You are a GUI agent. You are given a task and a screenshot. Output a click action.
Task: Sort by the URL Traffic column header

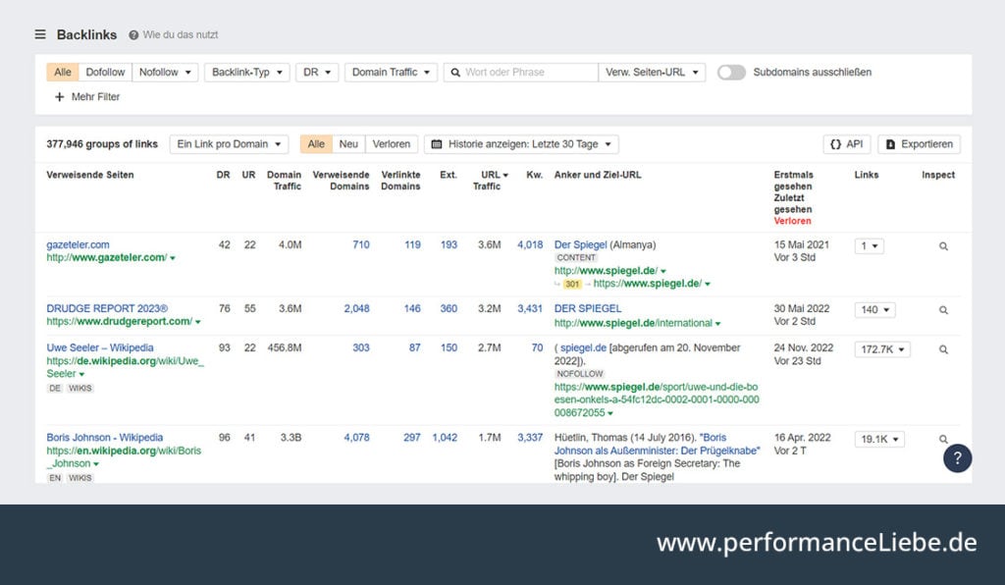point(491,180)
